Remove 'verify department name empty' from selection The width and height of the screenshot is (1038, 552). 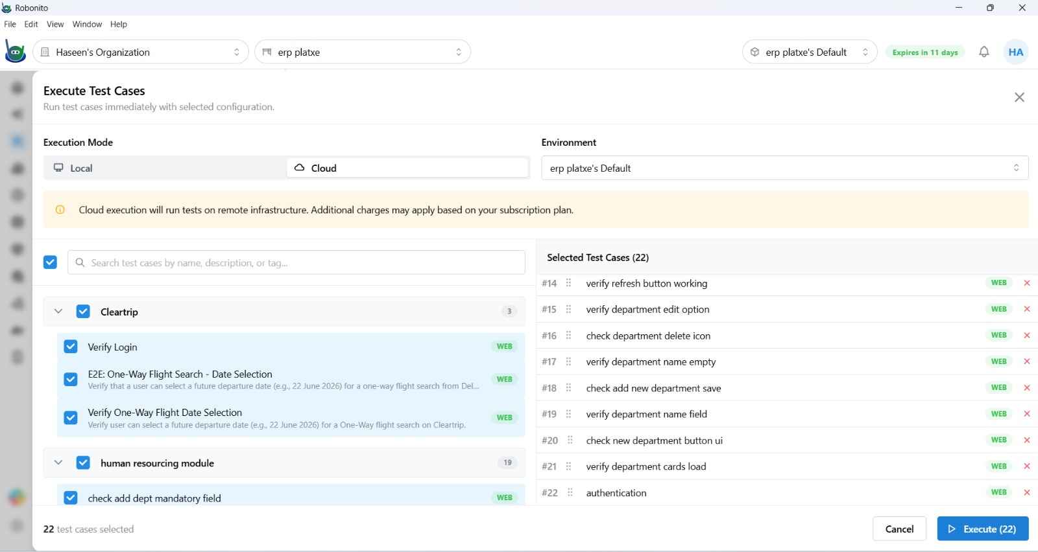pyautogui.click(x=1027, y=362)
